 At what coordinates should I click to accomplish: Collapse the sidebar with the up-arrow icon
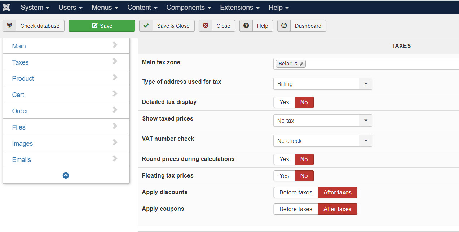pos(66,175)
